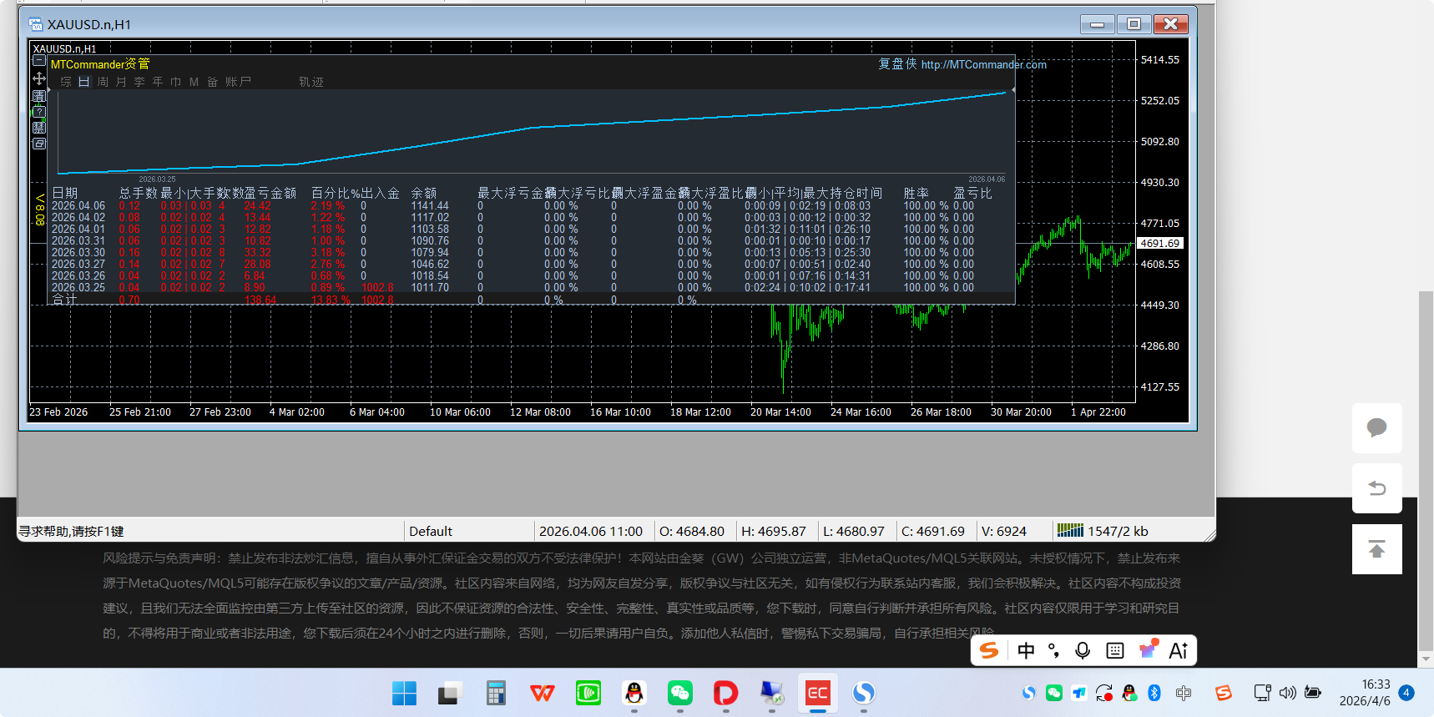This screenshot has height=717, width=1434.
Task: Click the 余额 column header
Action: (x=424, y=193)
